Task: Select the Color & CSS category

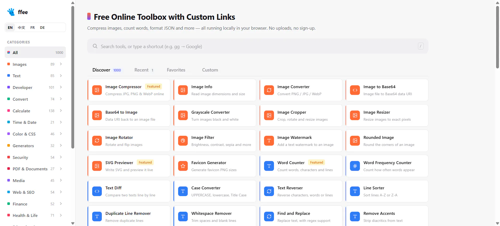Action: [x=35, y=134]
